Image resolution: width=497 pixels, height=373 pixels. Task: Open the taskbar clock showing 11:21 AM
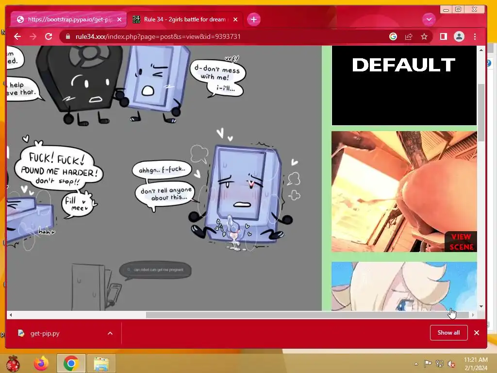[x=476, y=364]
